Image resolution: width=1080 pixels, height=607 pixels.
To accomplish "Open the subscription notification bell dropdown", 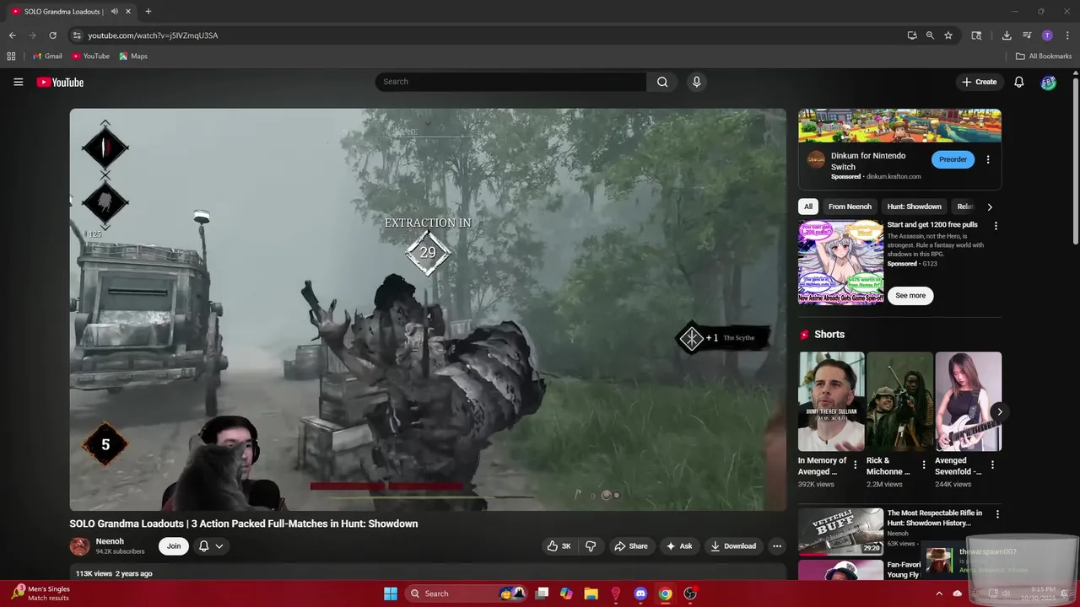I will tap(211, 546).
